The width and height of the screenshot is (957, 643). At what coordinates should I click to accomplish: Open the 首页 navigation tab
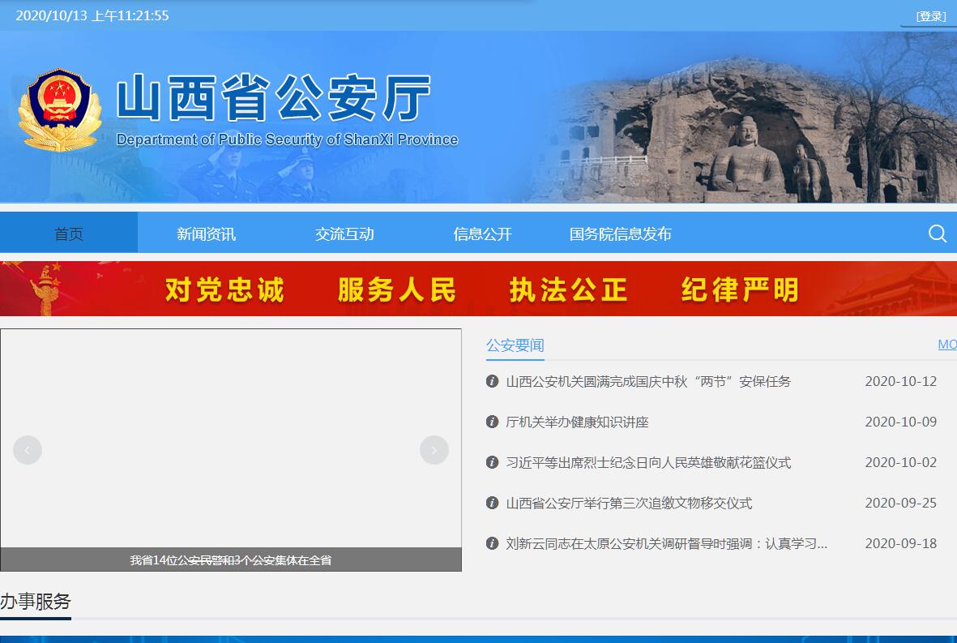click(69, 234)
